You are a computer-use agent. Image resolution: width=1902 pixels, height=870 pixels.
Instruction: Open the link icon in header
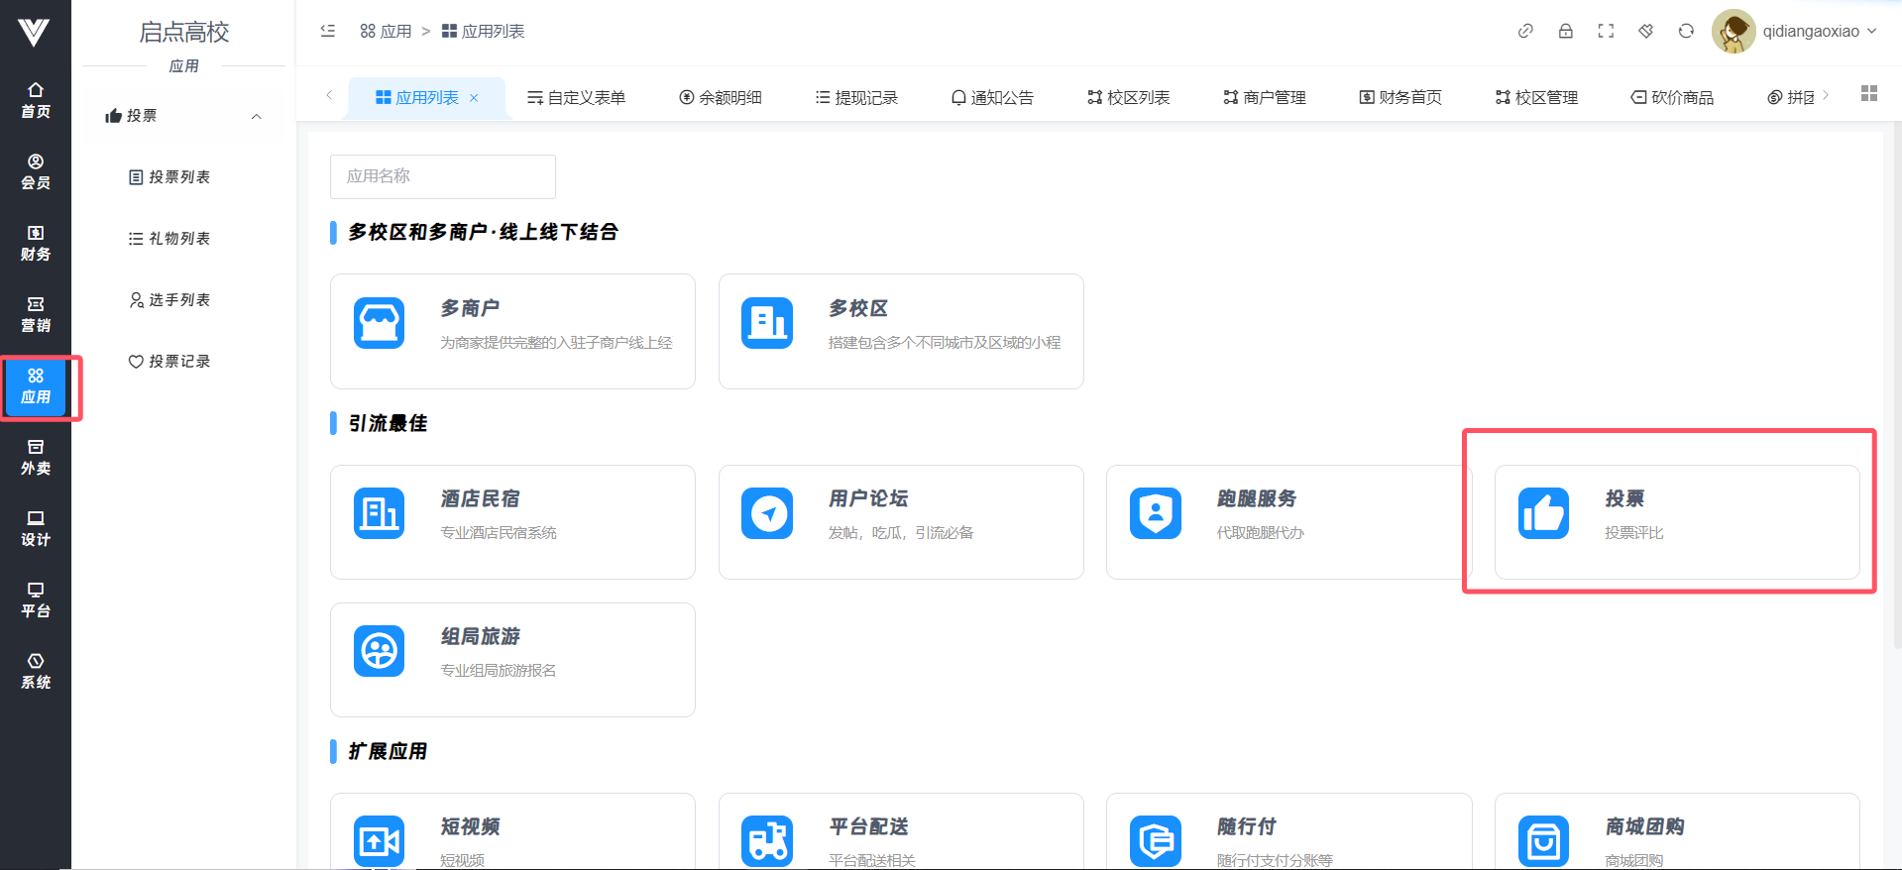click(x=1525, y=31)
